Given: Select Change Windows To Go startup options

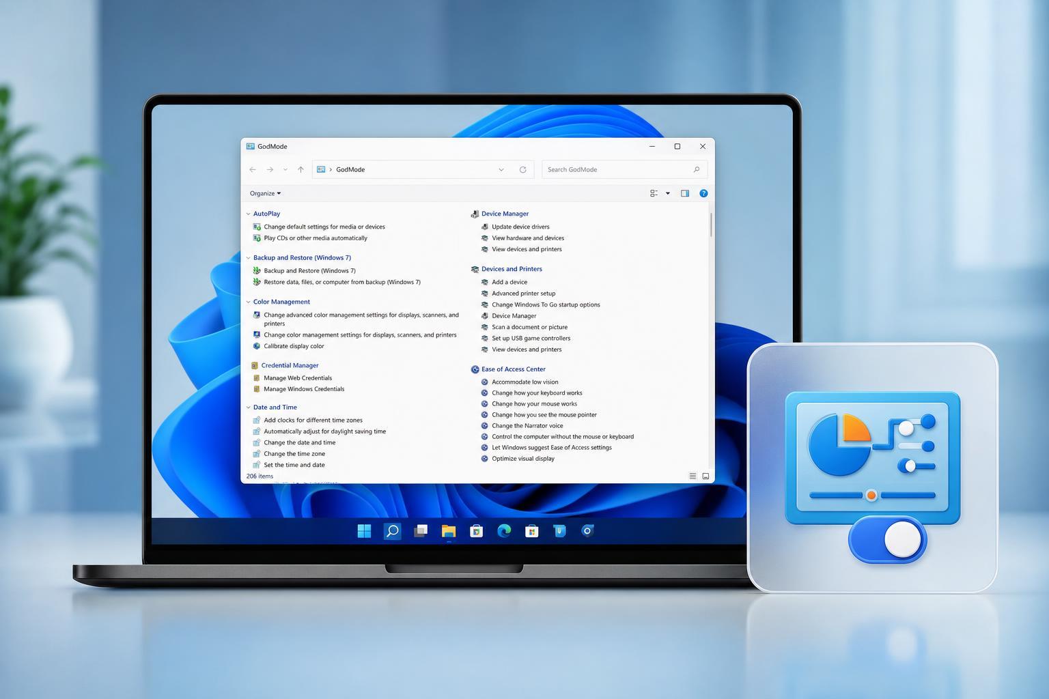Looking at the screenshot, I should click(546, 304).
